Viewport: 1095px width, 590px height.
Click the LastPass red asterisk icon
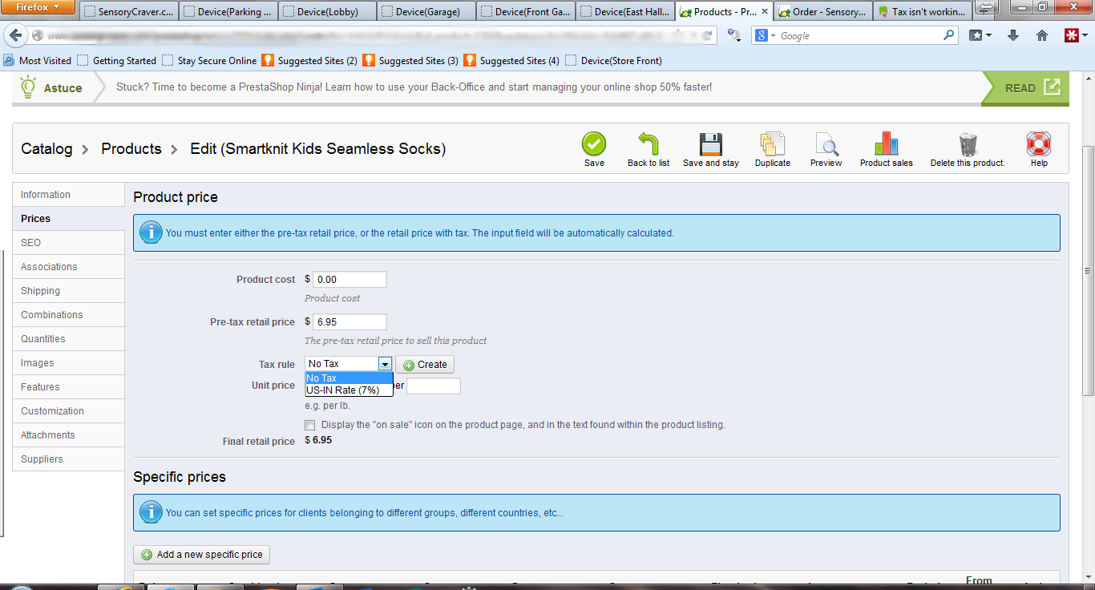coord(1071,35)
